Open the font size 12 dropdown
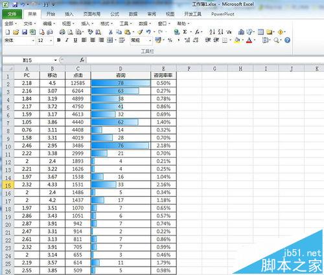This screenshot has height=275, width=324. click(51, 41)
